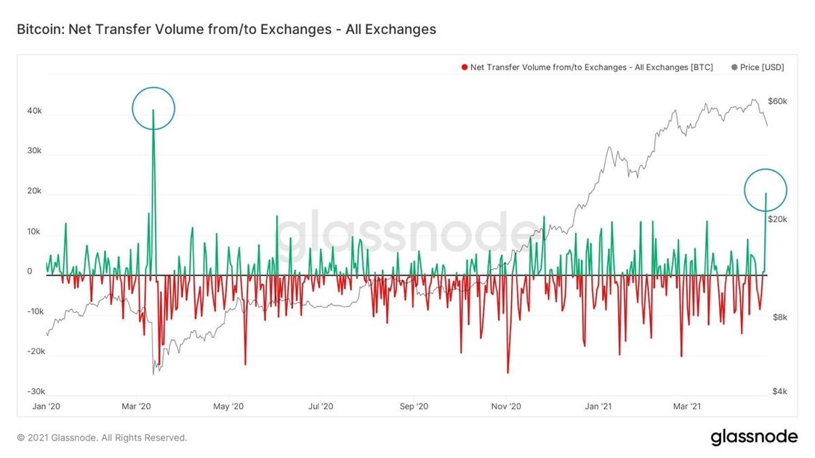The height and width of the screenshot is (458, 815).
Task: Click the 40k left axis label
Action: pos(34,112)
